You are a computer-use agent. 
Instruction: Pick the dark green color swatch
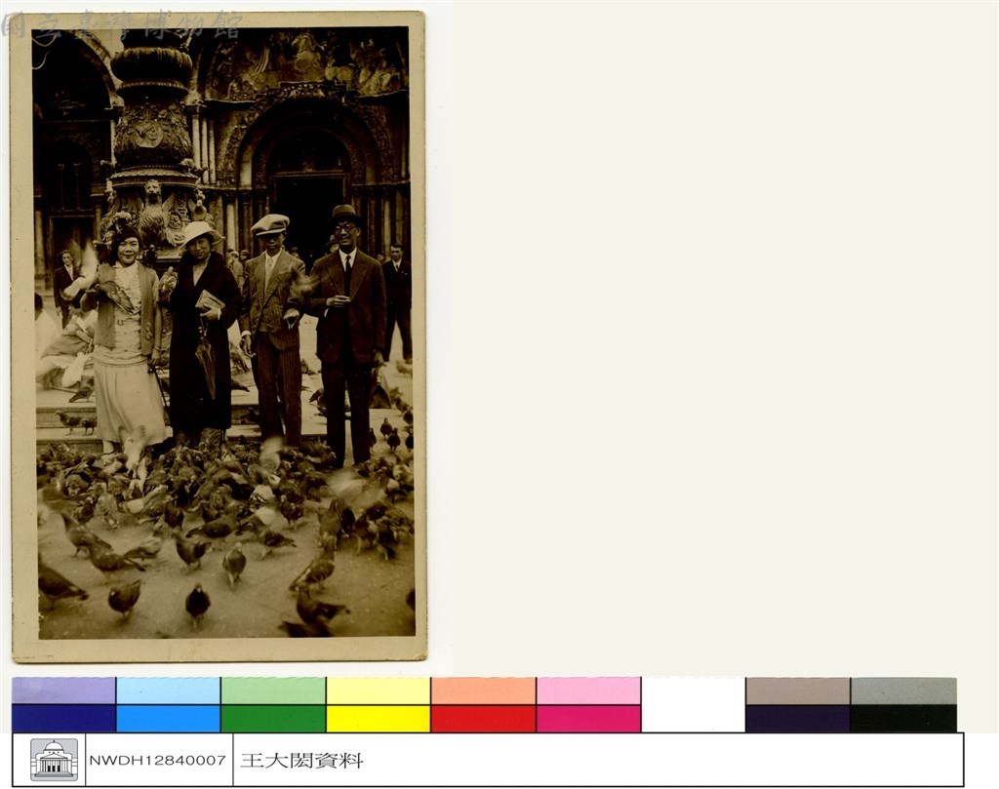point(273,719)
